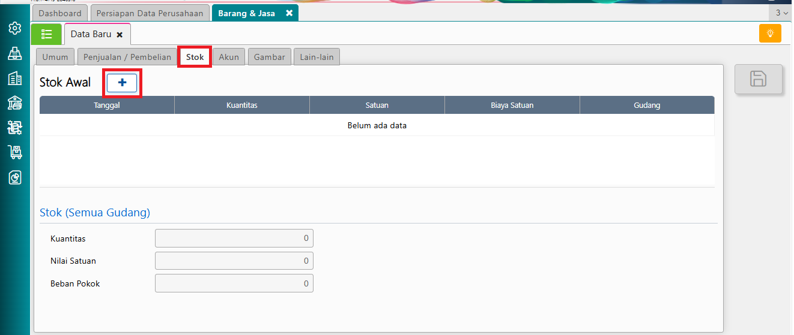Click the green list view icon
Viewport: 794px width, 335px height.
46,34
